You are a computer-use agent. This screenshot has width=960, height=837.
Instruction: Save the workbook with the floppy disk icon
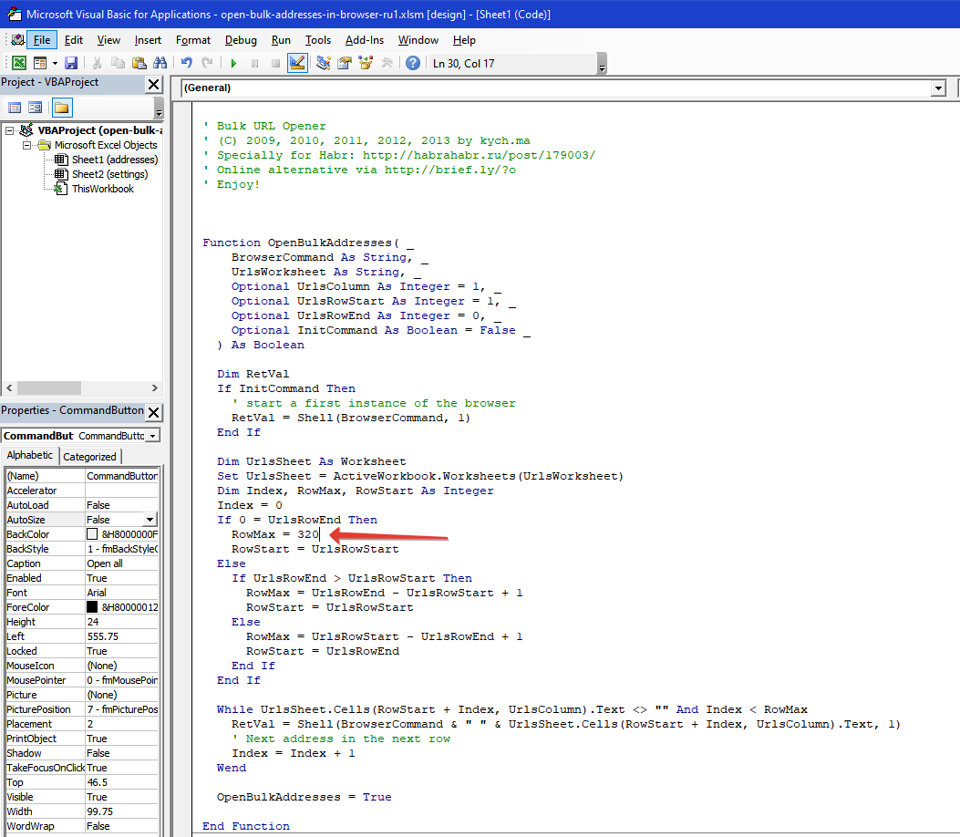coord(70,63)
